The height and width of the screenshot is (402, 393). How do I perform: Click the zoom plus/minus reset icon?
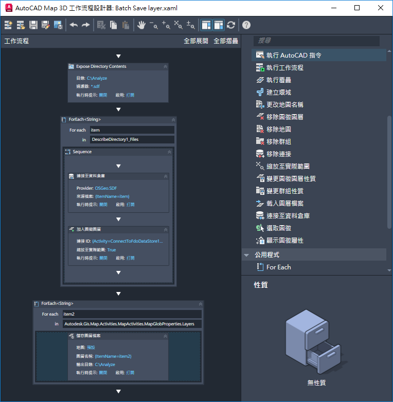pos(191,25)
